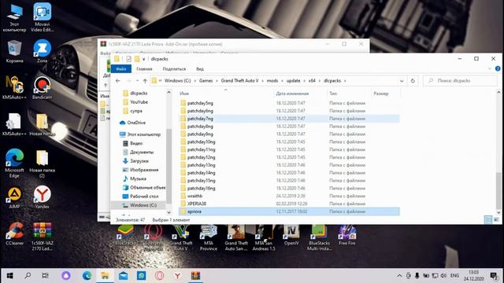This screenshot has height=283, width=504.
Task: Select the patchday6ng folder icon
Action: 183,111
